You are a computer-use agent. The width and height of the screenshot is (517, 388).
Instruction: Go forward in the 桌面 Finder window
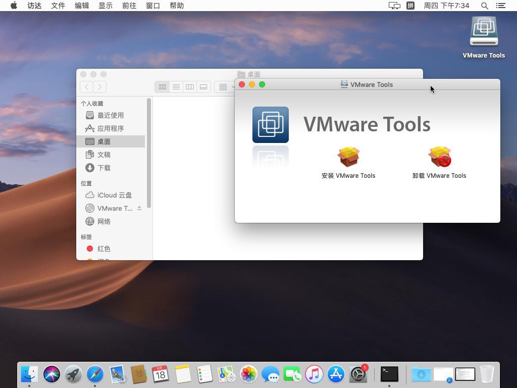pos(99,87)
